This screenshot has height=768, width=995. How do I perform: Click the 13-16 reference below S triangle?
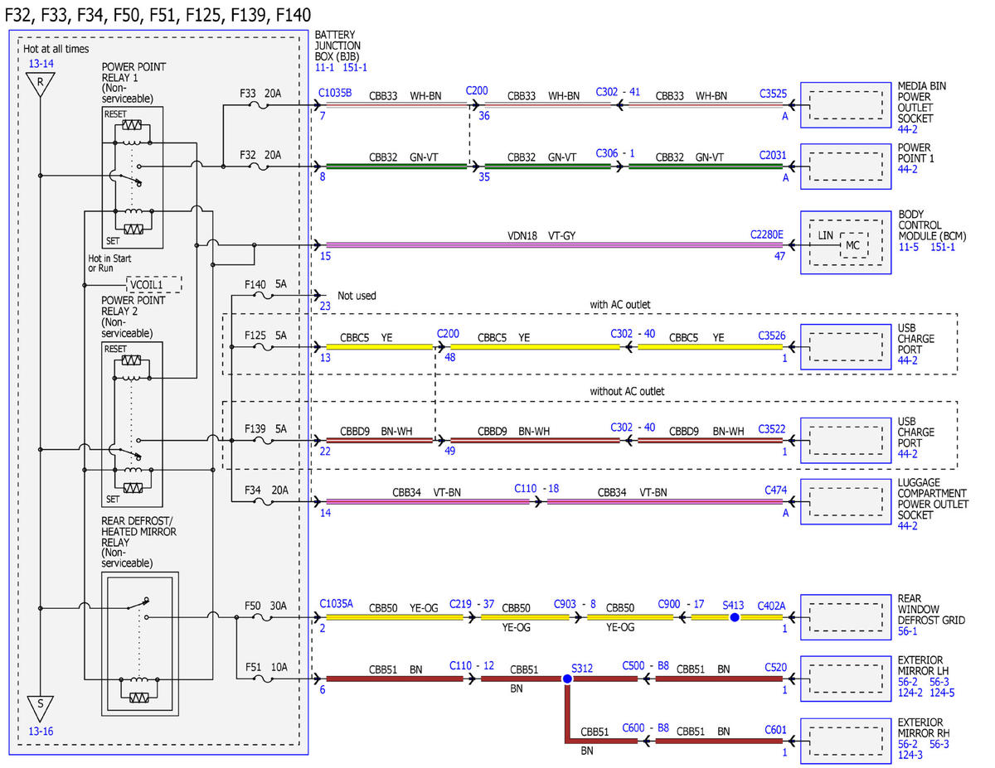pos(41,732)
